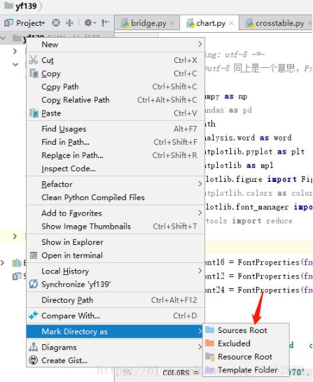Click the Sources Root blue folder icon
This screenshot has height=382, width=313.
point(209,330)
